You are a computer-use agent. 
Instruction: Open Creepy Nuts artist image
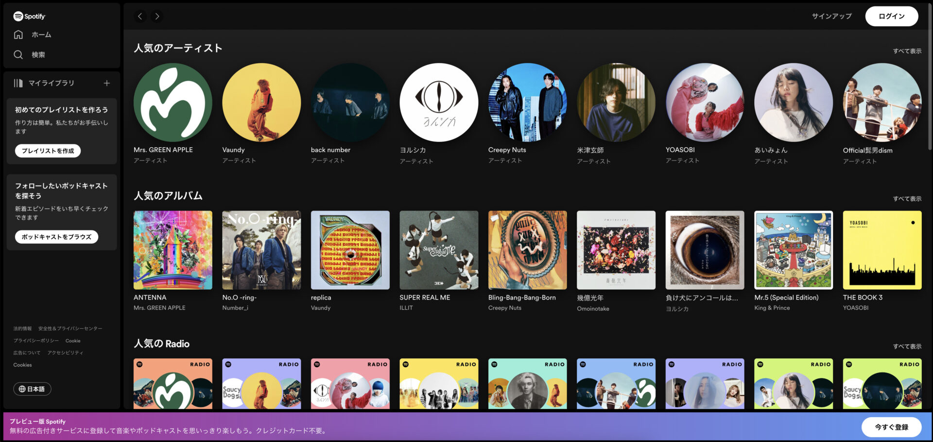(x=528, y=103)
